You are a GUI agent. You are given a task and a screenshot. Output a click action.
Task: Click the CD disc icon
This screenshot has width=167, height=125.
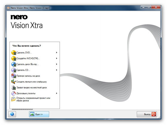[14, 70]
